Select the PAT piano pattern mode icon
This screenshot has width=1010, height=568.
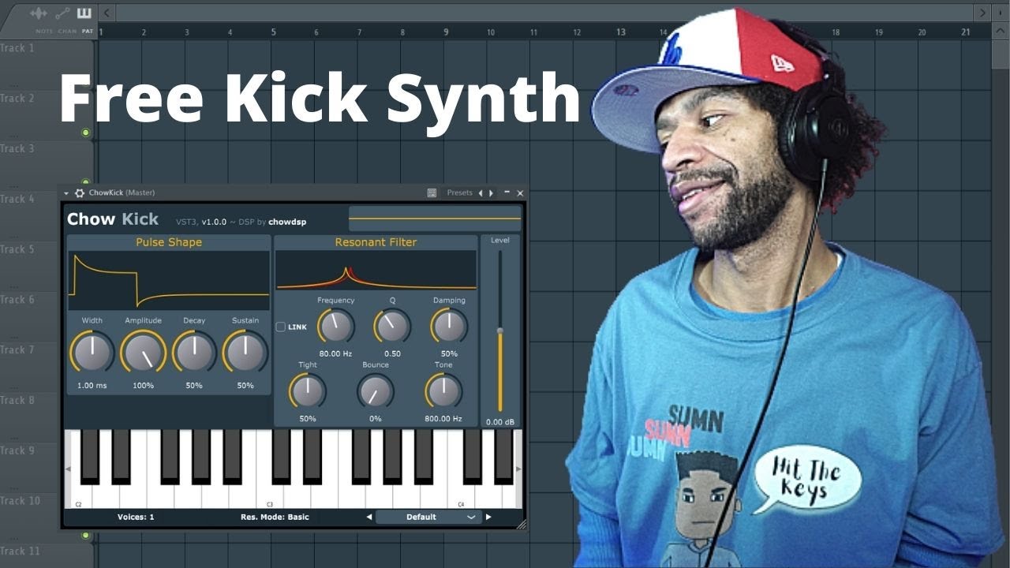click(84, 13)
